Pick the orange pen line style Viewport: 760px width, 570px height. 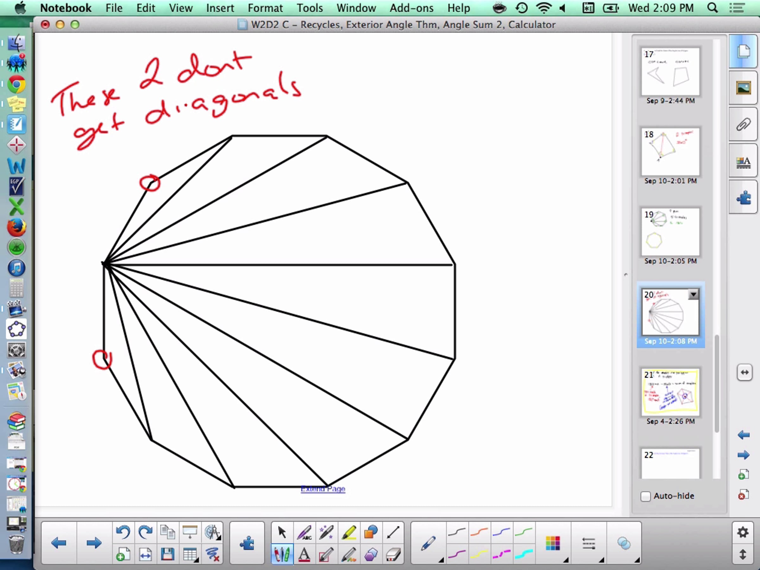479,533
